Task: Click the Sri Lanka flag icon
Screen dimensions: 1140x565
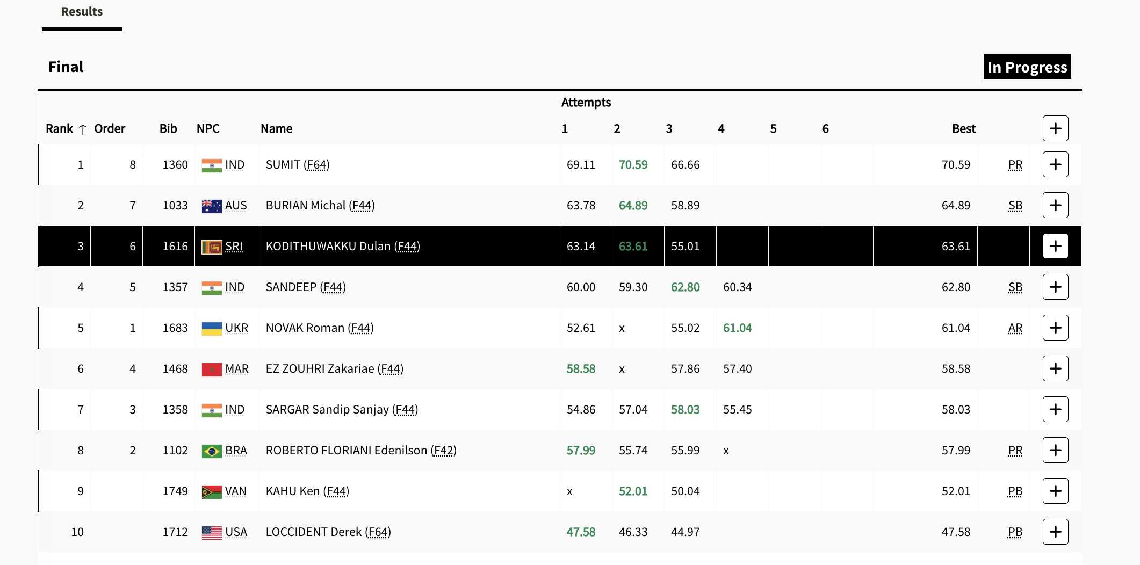Action: tap(211, 247)
